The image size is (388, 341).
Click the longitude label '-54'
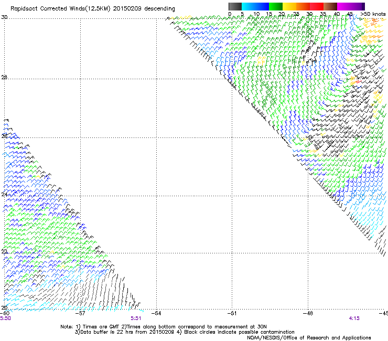[156, 313]
